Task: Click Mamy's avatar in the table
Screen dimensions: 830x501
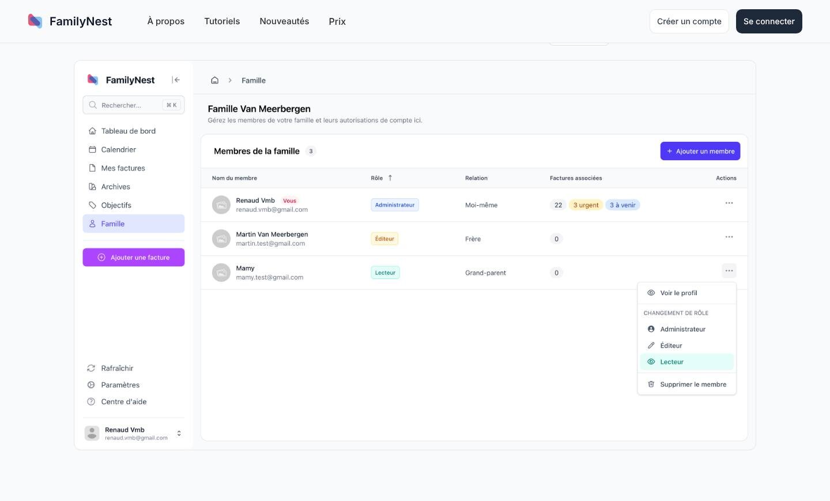Action: [221, 273]
